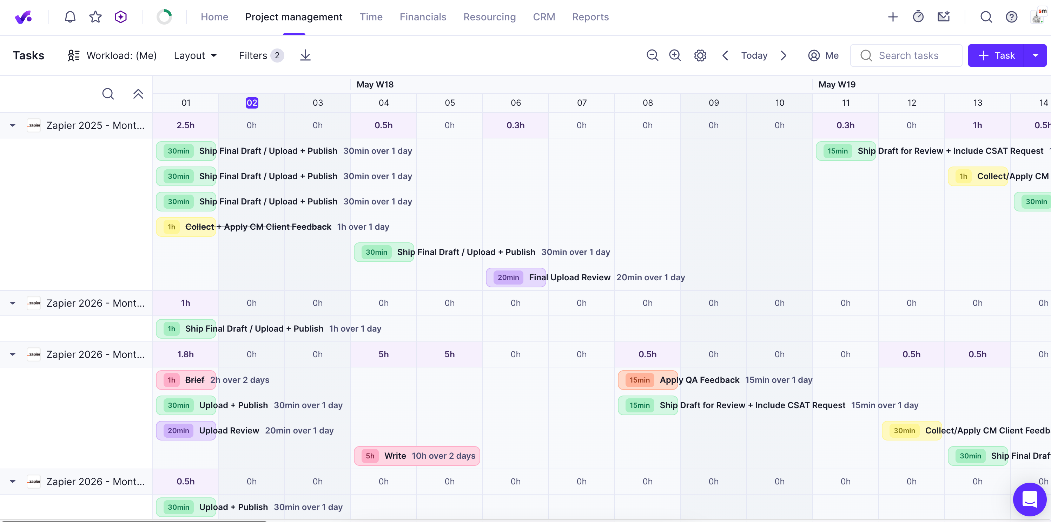The height and width of the screenshot is (522, 1051).
Task: Click Workload: (Me) view selector
Action: coord(112,56)
